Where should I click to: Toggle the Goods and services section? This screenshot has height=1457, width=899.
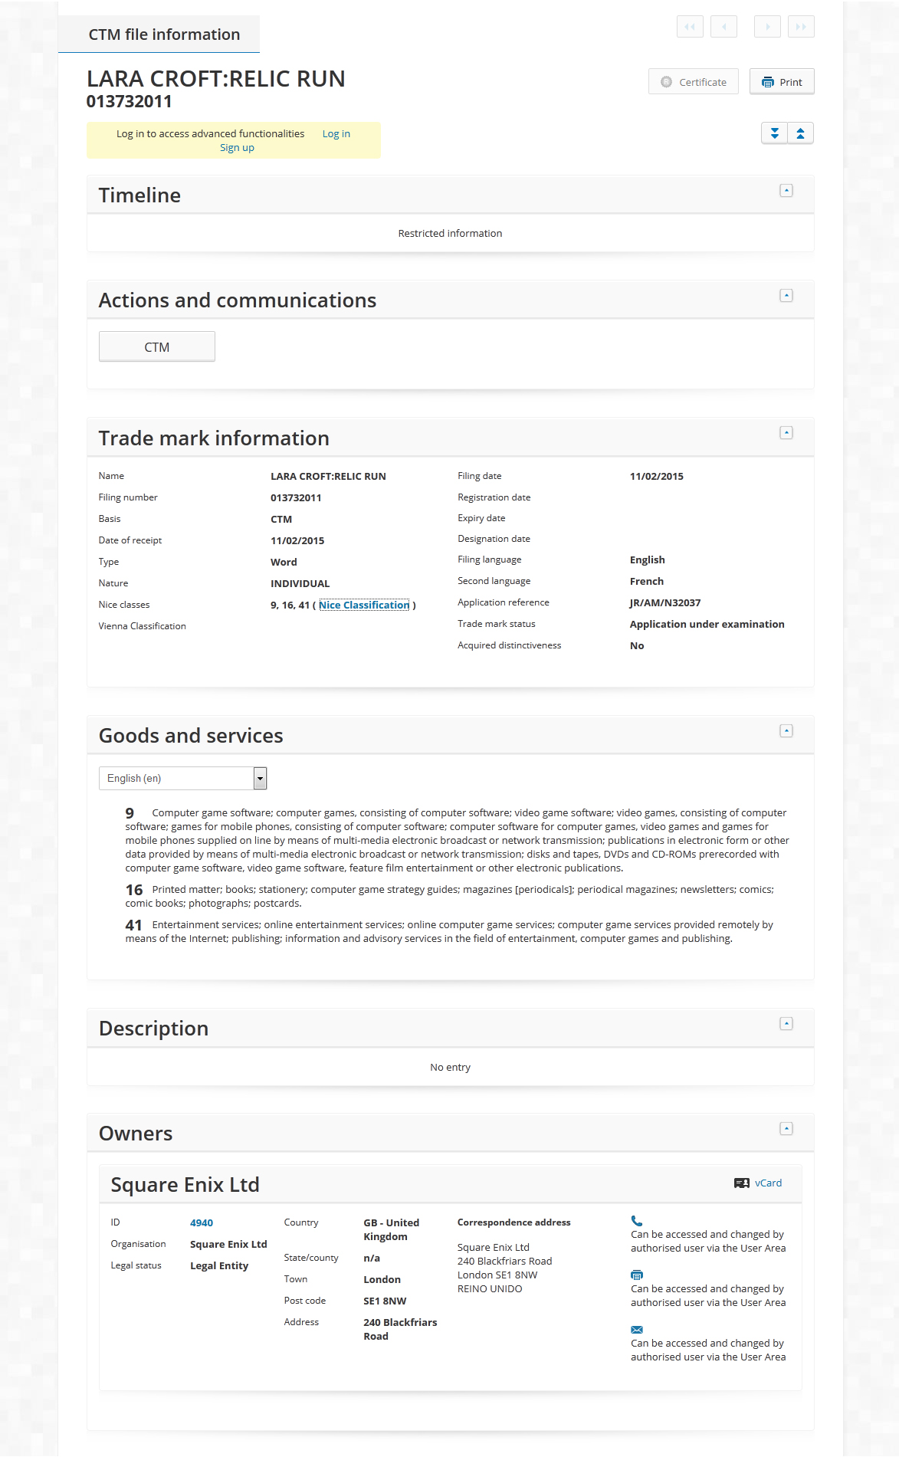tap(786, 731)
